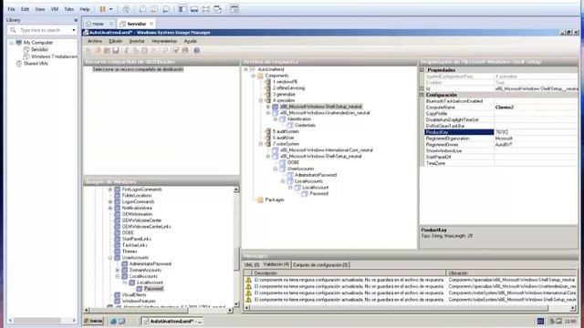
Task: Select the Packages folder in answer file
Action: click(275, 200)
